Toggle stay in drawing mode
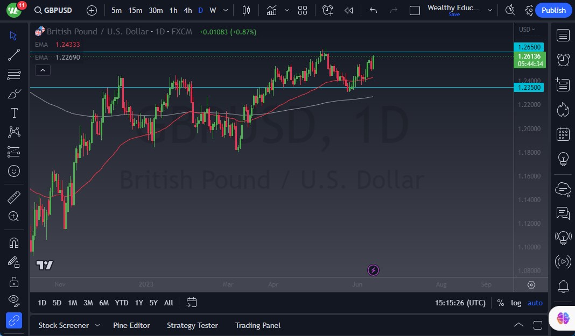The height and width of the screenshot is (336, 575). 13,262
